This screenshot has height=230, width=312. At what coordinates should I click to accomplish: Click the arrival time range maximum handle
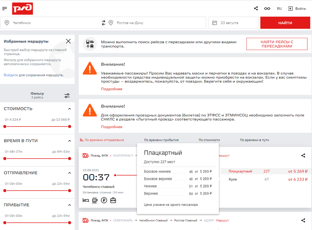69,223
